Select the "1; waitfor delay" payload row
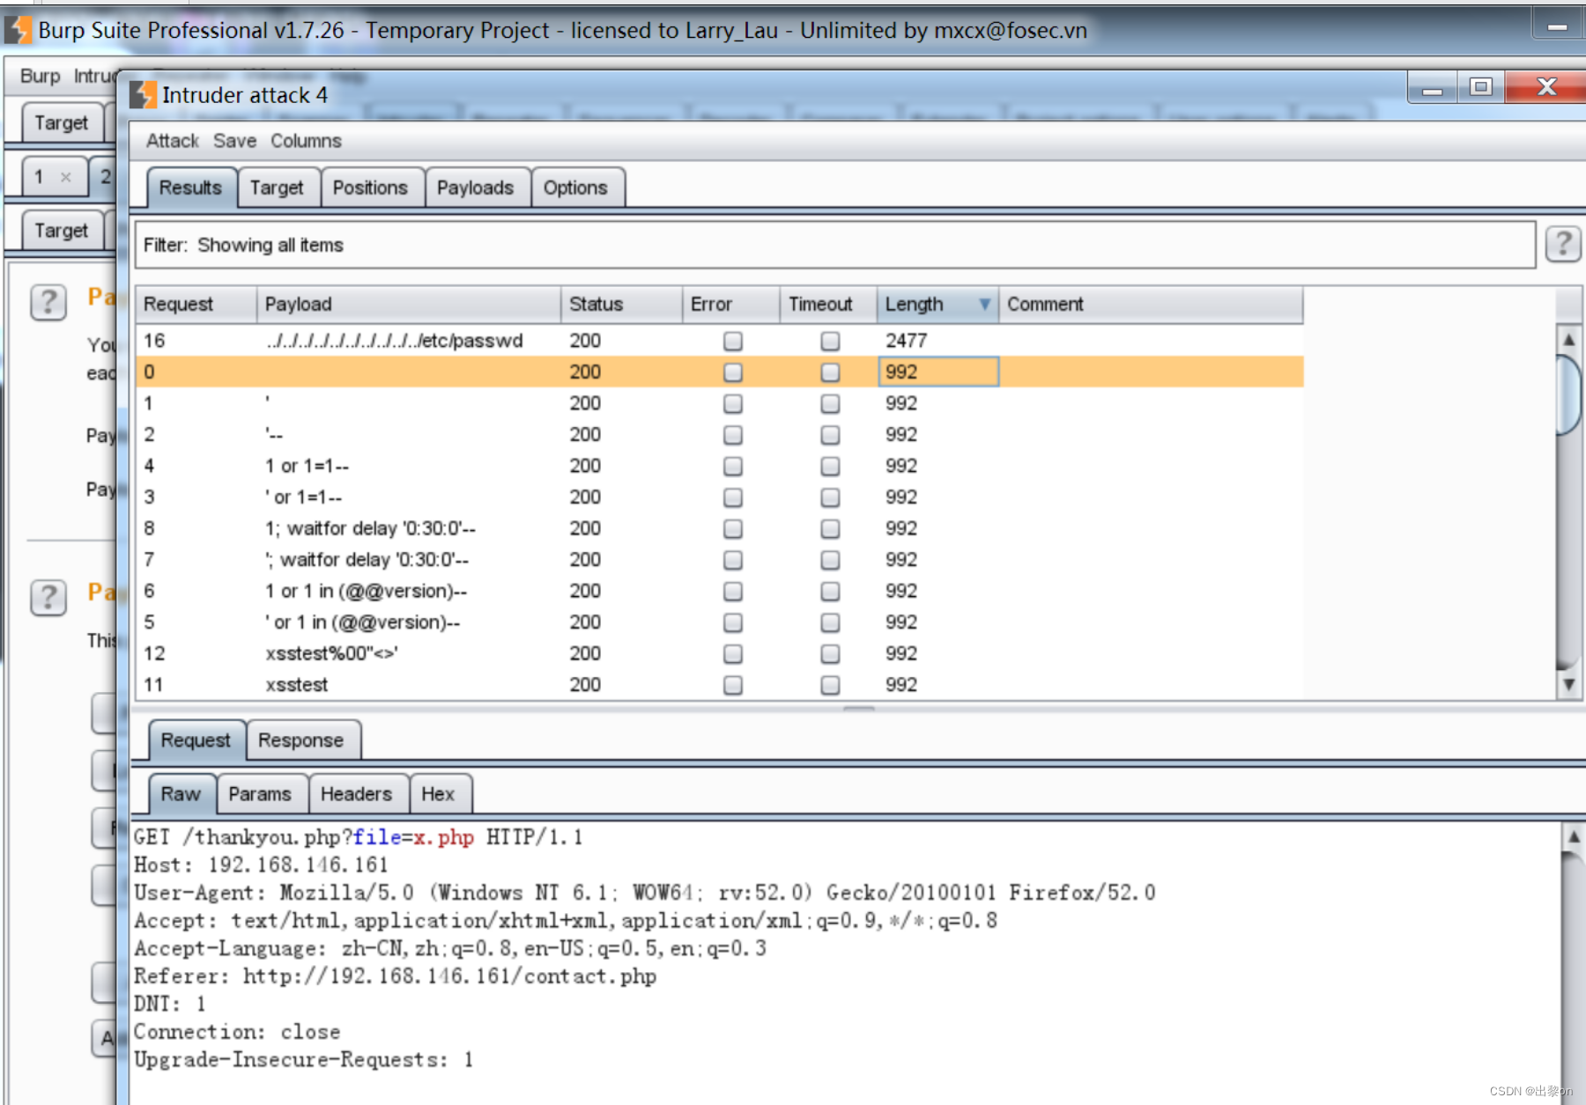This screenshot has height=1105, width=1586. [720, 528]
